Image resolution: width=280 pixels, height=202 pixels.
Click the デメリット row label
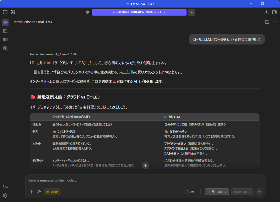click(x=38, y=160)
